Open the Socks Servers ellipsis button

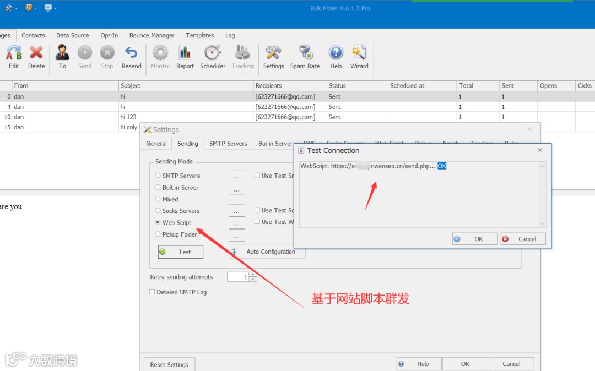point(237,211)
